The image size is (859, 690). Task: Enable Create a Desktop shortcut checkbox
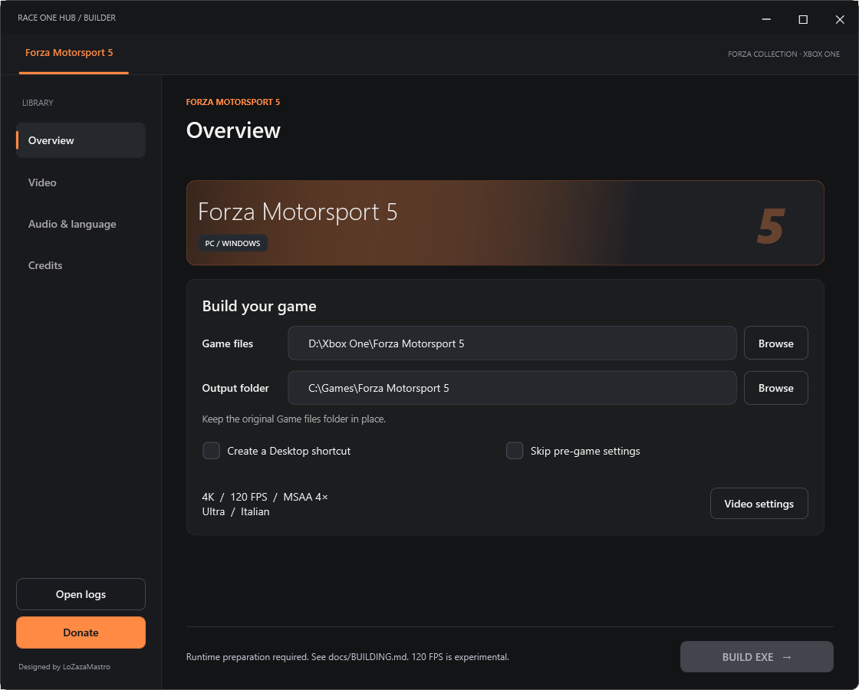pyautogui.click(x=212, y=451)
